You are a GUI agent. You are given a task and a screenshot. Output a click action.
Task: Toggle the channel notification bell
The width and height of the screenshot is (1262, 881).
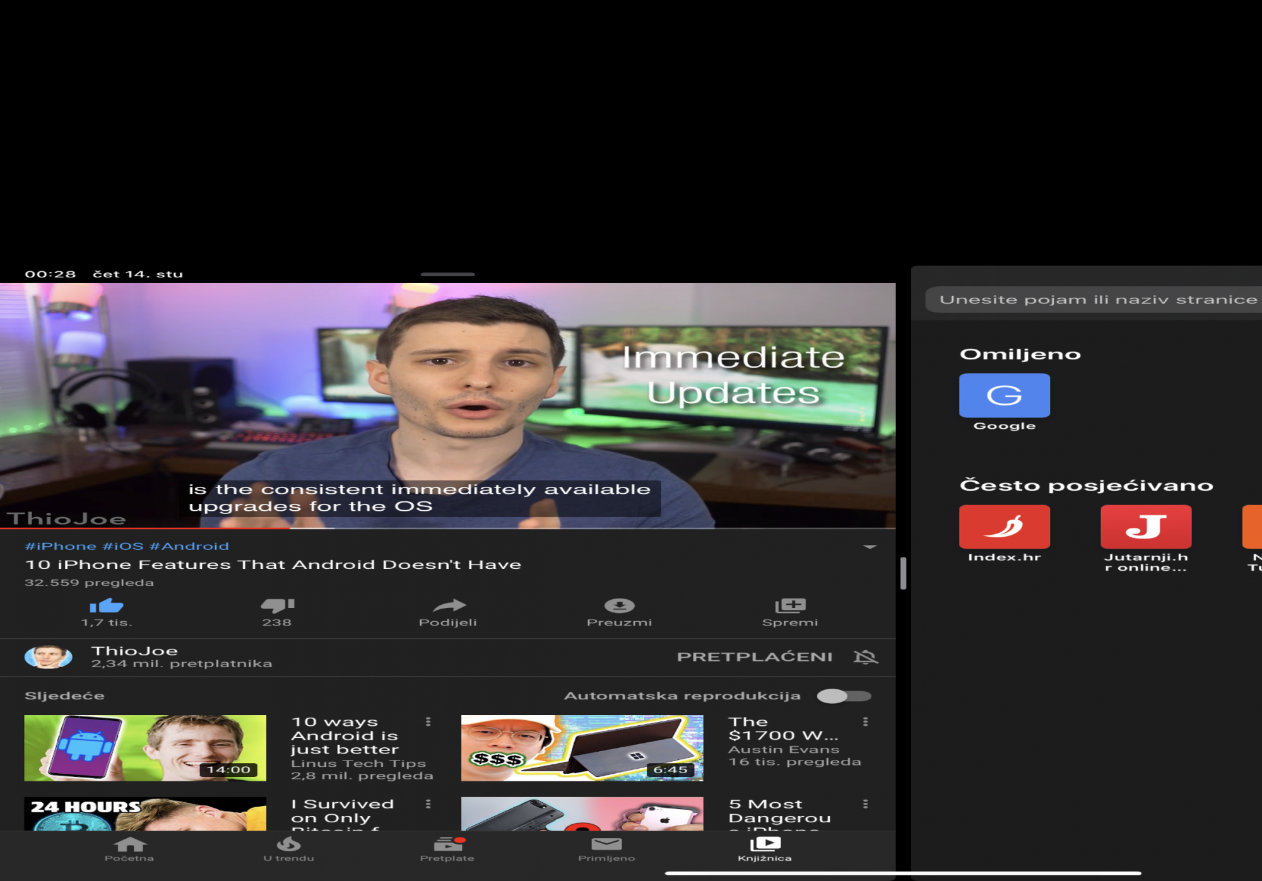pyautogui.click(x=865, y=657)
